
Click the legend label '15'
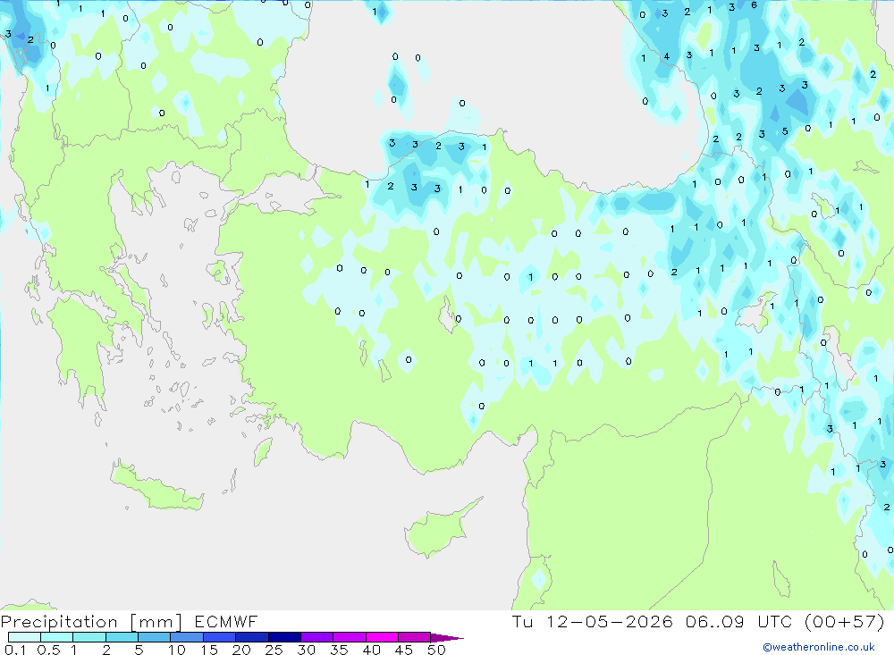209,650
